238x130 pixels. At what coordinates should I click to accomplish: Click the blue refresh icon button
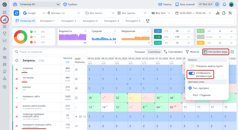click(17, 13)
